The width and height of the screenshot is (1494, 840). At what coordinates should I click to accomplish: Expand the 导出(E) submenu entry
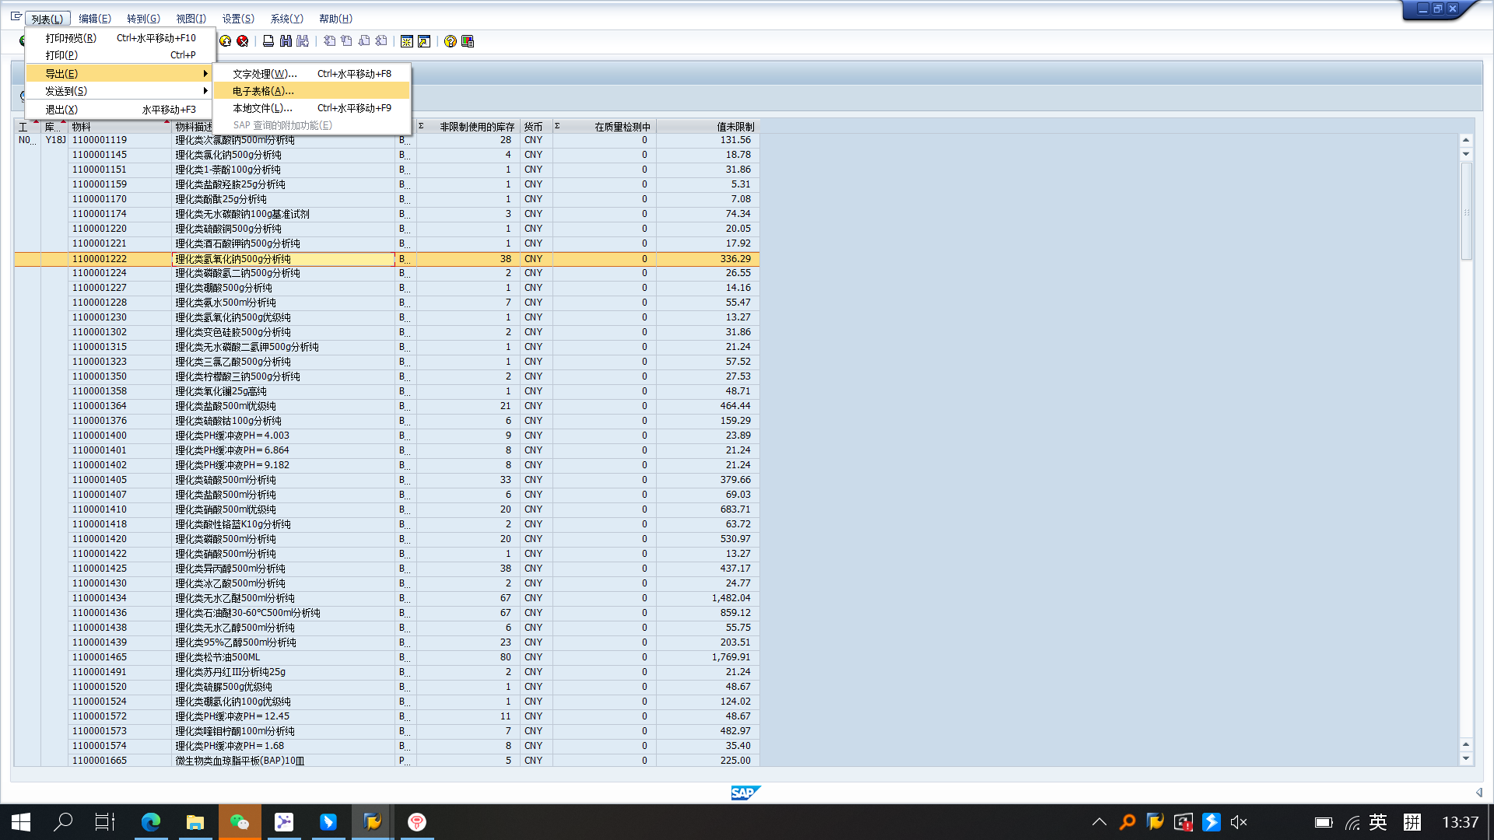pos(119,73)
